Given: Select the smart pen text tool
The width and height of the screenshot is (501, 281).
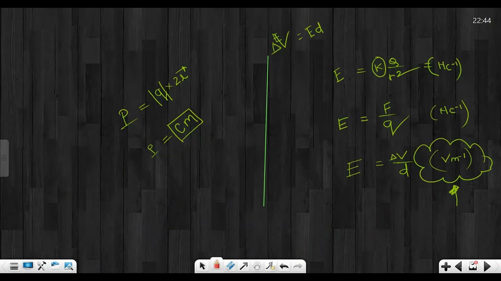Looking at the screenshot, I should click(x=270, y=266).
